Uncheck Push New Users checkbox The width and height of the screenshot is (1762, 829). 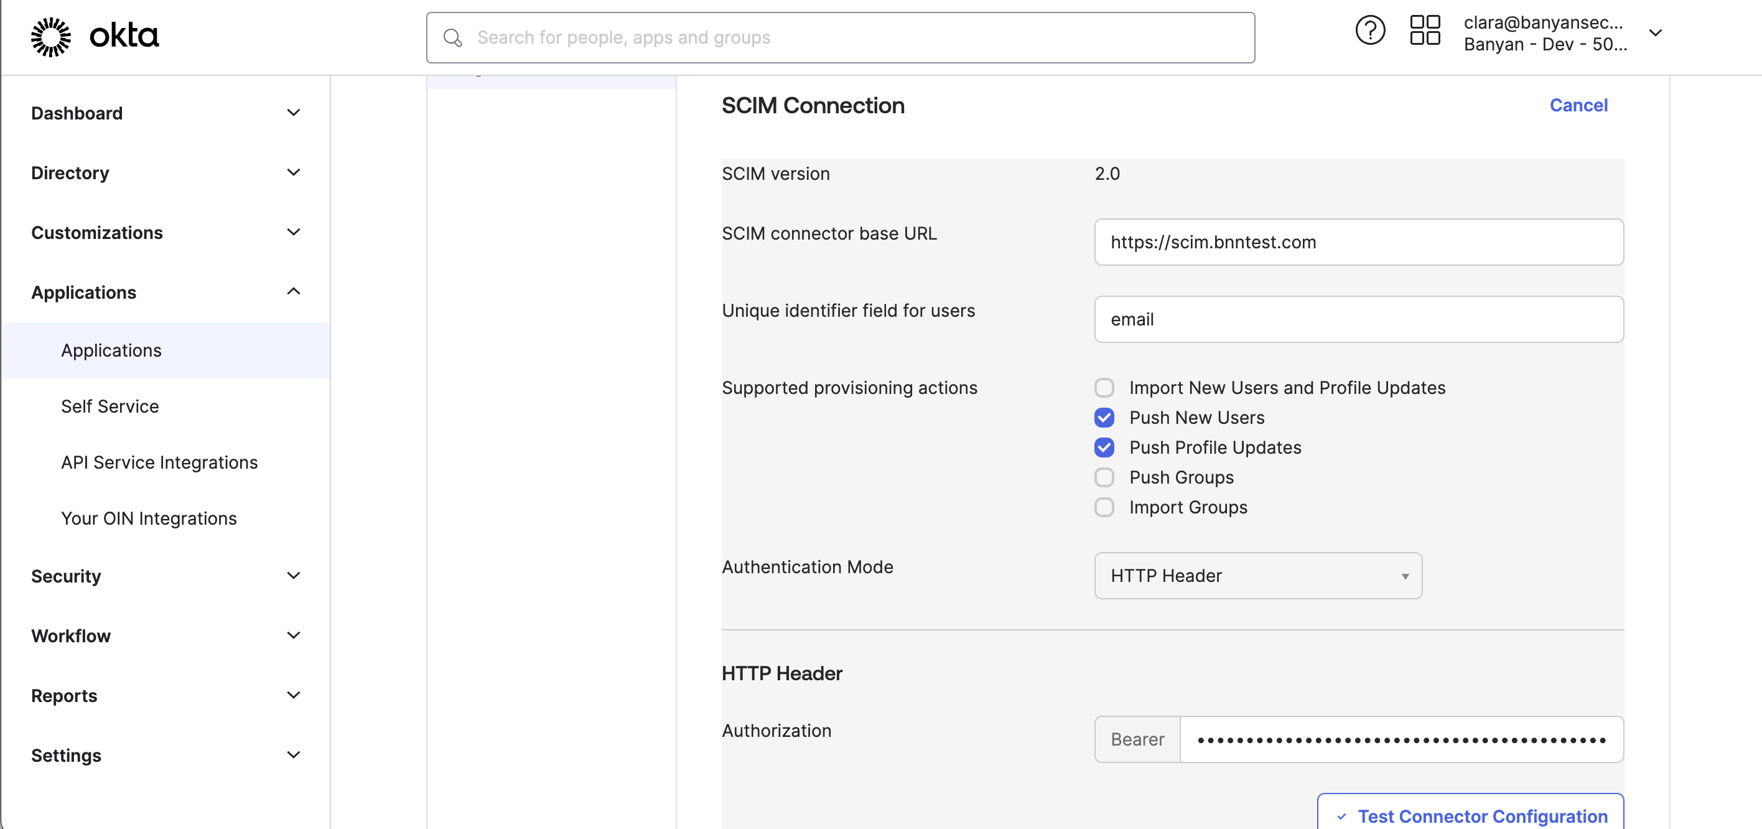click(x=1104, y=418)
